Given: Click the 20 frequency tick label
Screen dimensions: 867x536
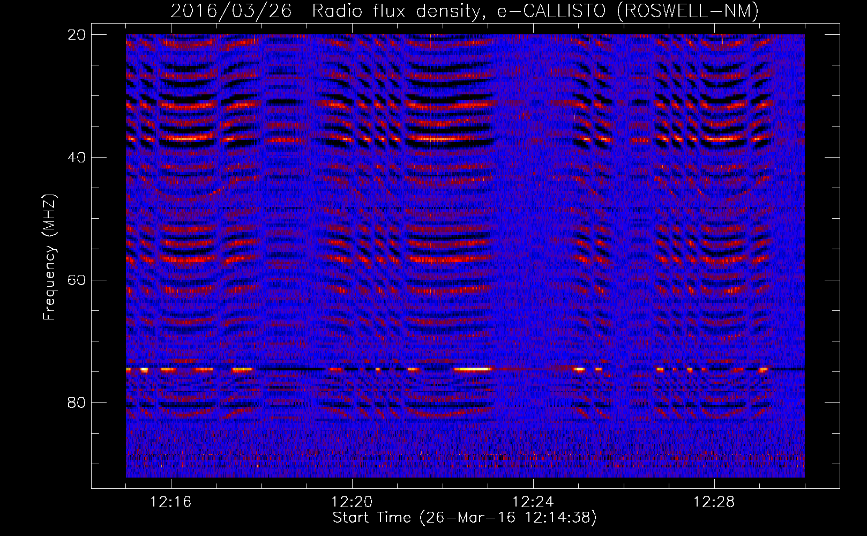Looking at the screenshot, I should click(x=77, y=35).
